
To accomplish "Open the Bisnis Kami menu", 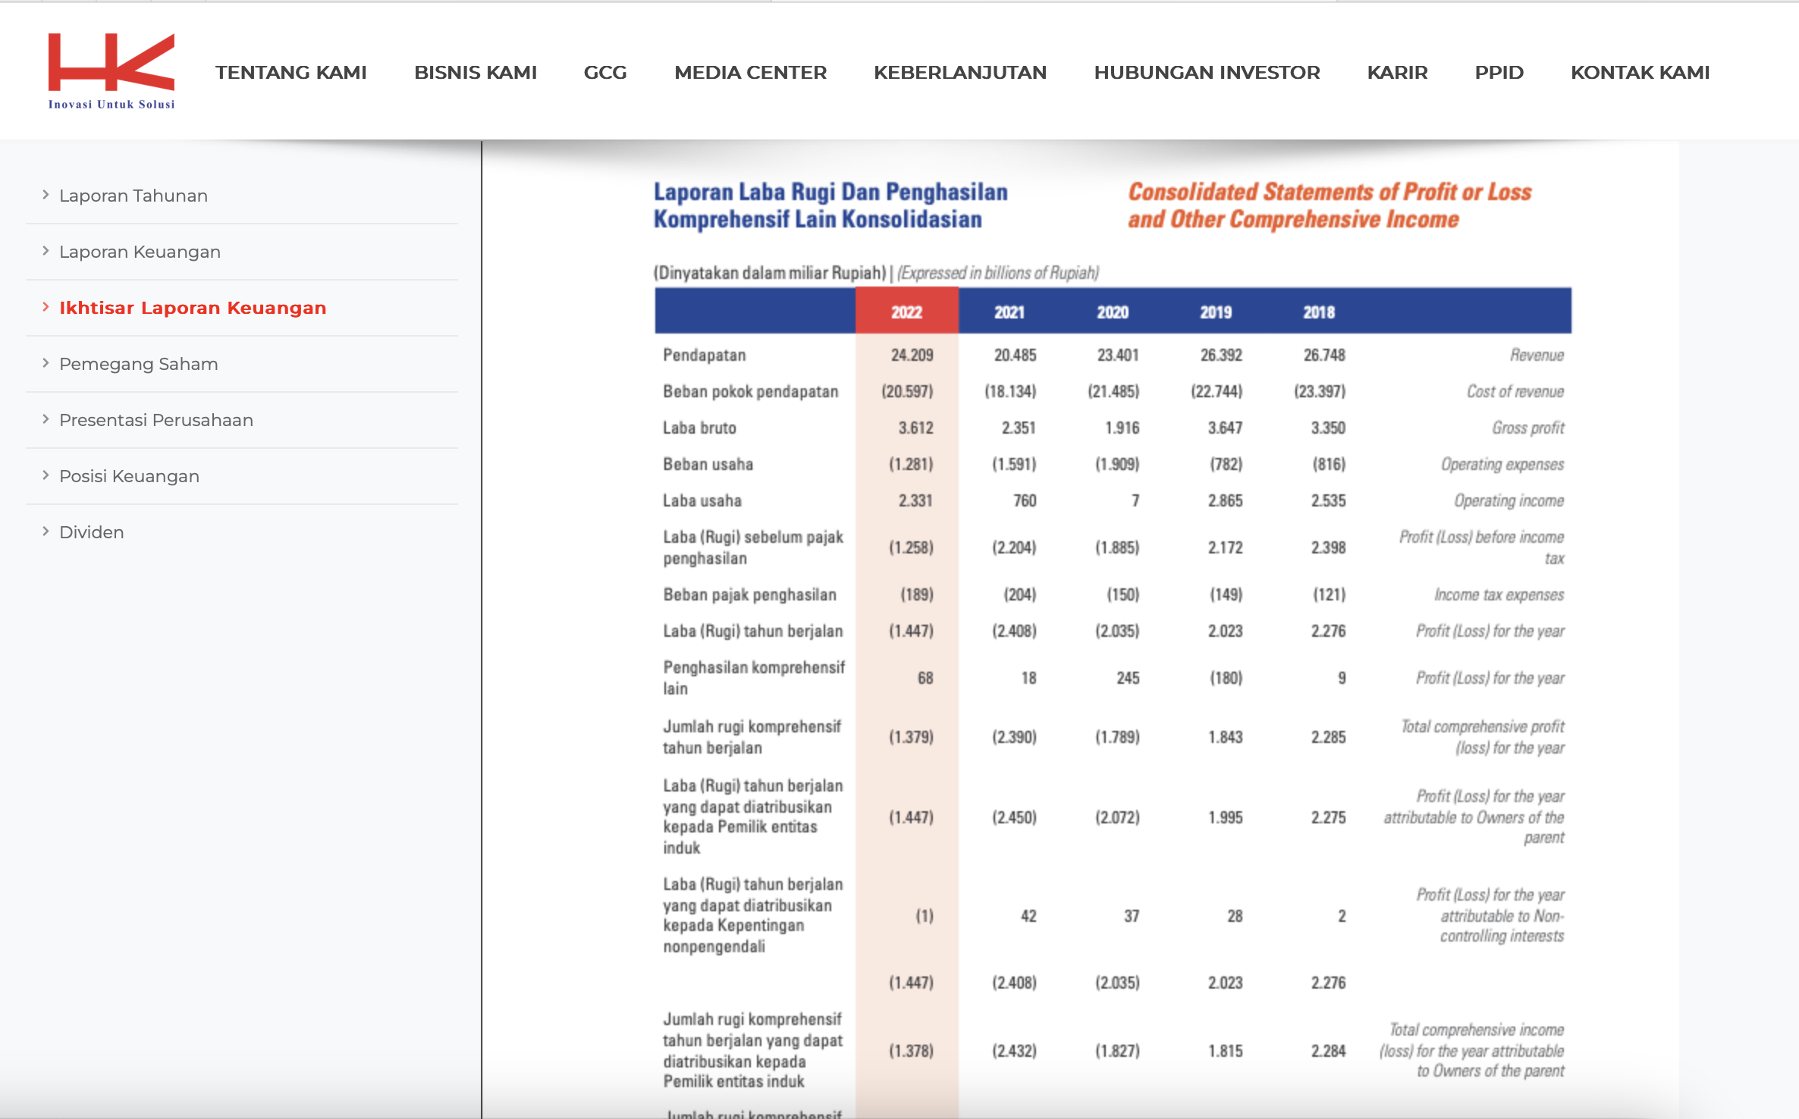I will tap(476, 73).
